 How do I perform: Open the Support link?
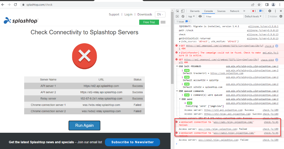click(114, 14)
